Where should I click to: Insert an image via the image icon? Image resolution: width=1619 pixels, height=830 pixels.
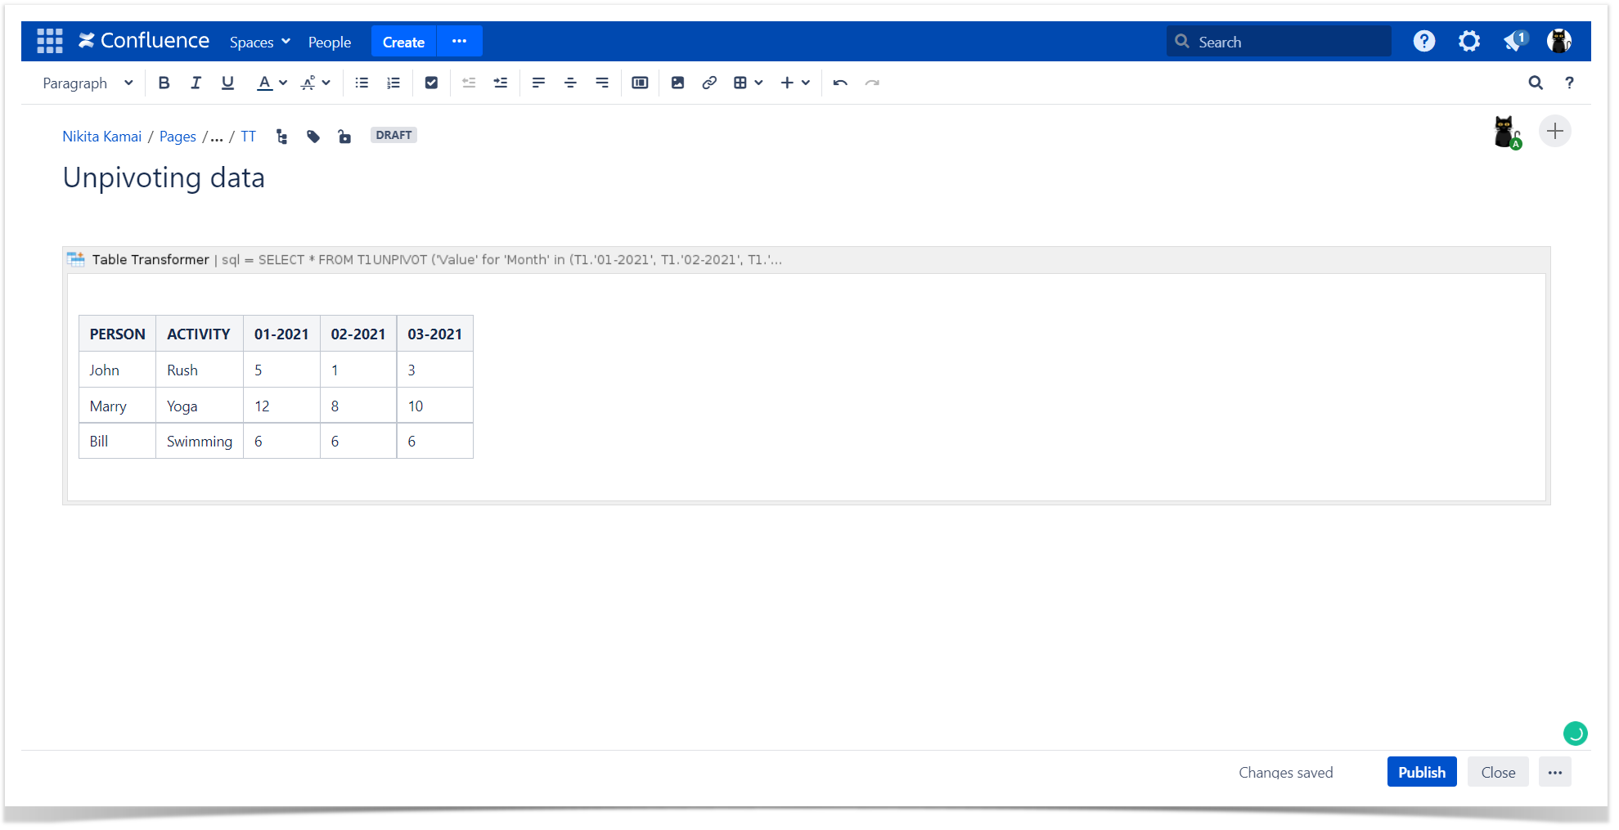[x=677, y=83]
